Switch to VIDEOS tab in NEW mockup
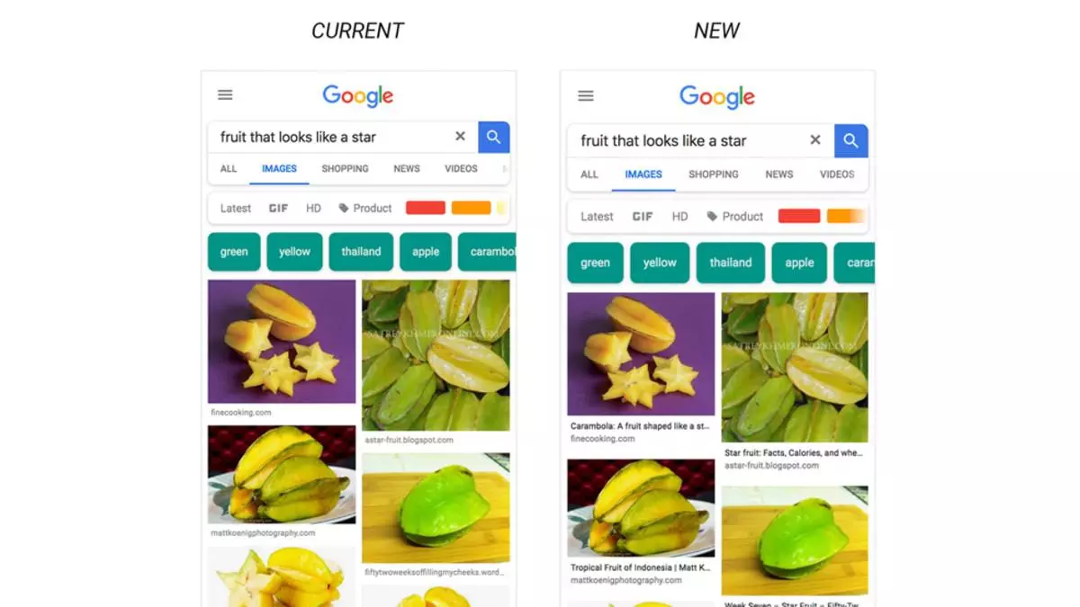This screenshot has height=607, width=1080. pyautogui.click(x=837, y=174)
